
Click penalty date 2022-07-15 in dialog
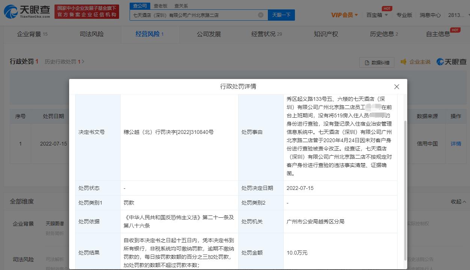300,188
